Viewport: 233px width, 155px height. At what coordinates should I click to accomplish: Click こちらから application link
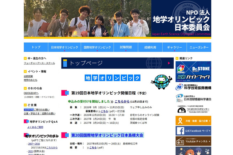click(122, 102)
